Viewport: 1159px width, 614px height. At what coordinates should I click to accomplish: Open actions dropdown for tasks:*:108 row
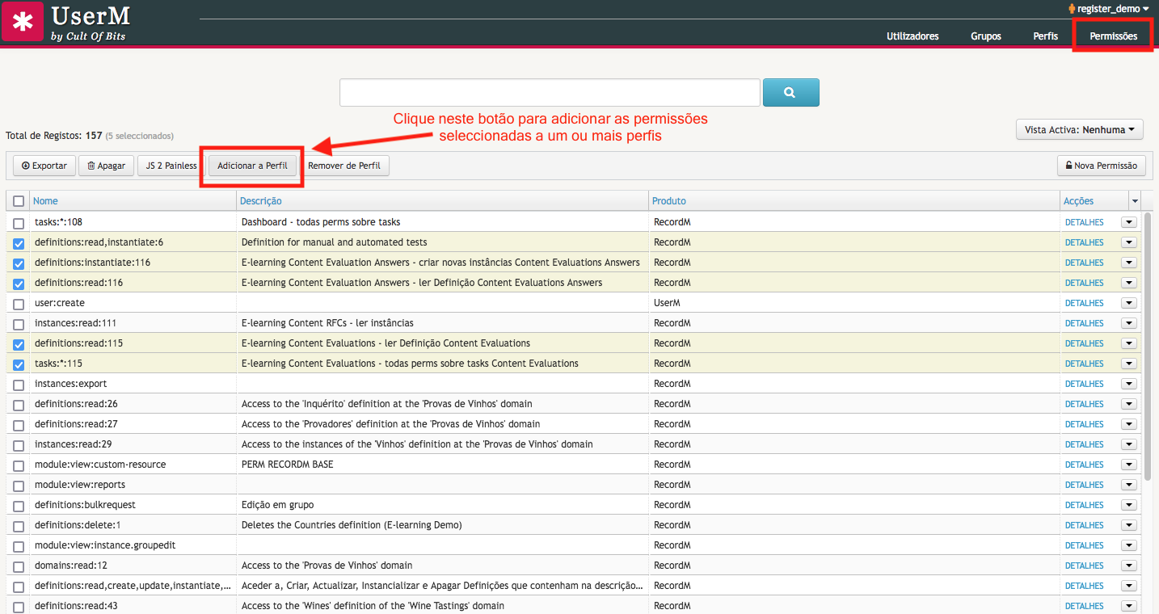point(1129,222)
